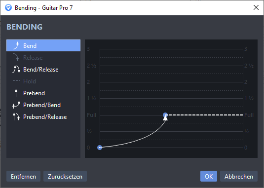Select the Bend curved arrow icon
The width and height of the screenshot is (264, 188).
16,45
